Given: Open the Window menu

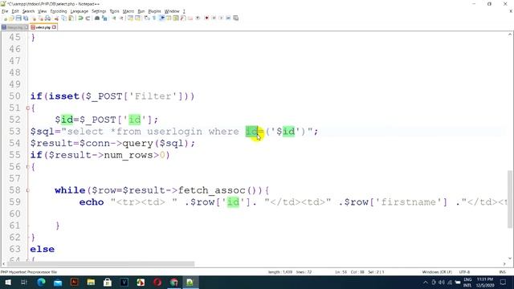Looking at the screenshot, I should 172,11.
